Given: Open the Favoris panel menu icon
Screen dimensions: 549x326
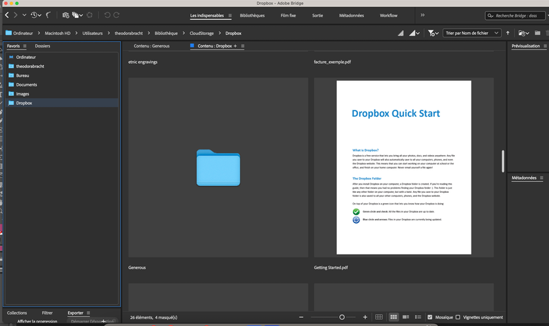Looking at the screenshot, I should click(x=25, y=46).
